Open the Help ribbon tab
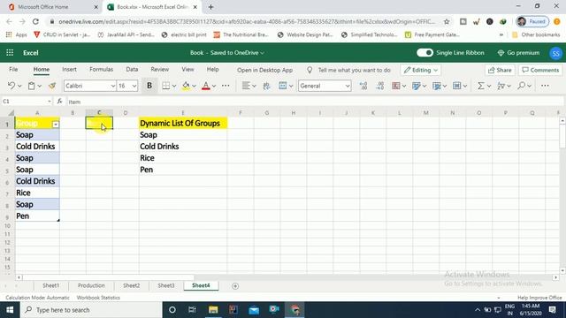This screenshot has height=318, width=566. pos(212,69)
